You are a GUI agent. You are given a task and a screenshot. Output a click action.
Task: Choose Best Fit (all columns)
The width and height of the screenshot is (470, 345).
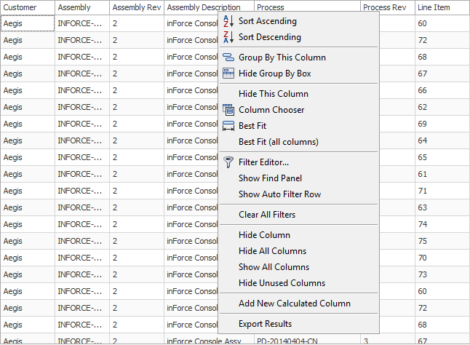pyautogui.click(x=278, y=142)
